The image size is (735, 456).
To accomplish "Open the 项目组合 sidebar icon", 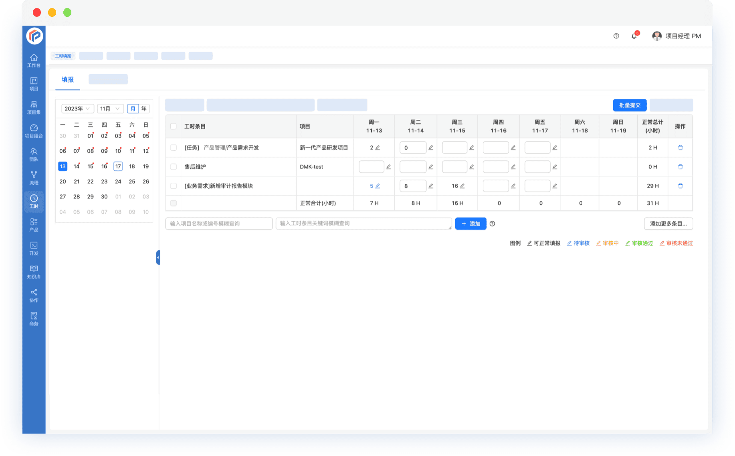I will tap(34, 131).
